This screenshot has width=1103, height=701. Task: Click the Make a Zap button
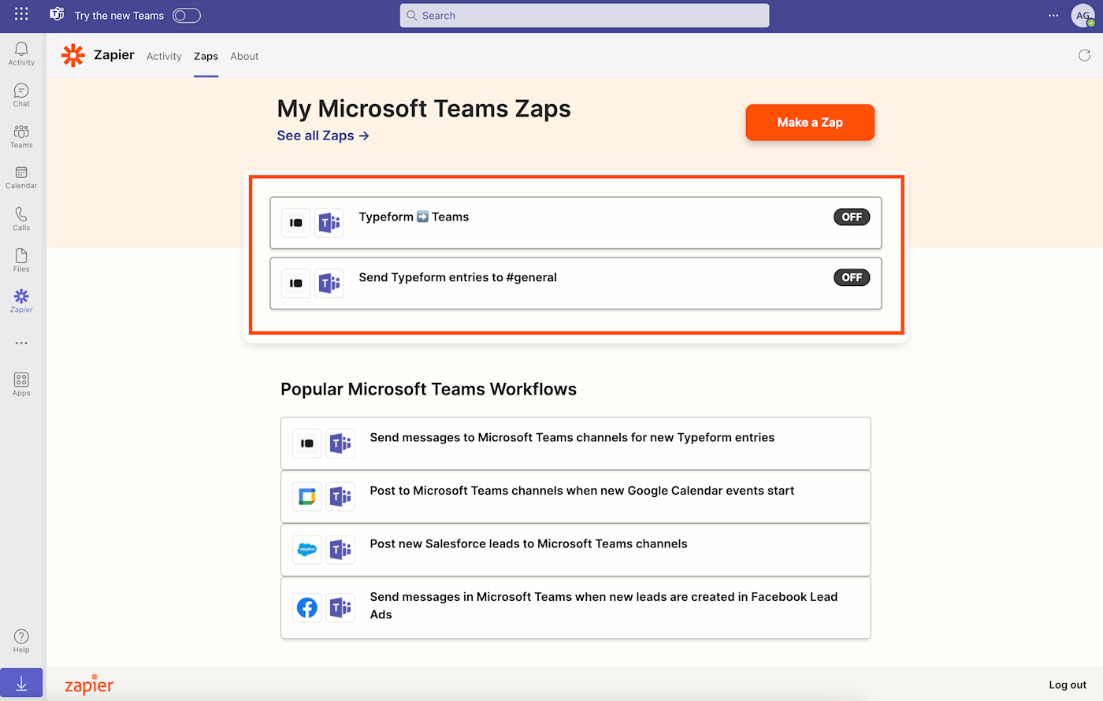810,122
